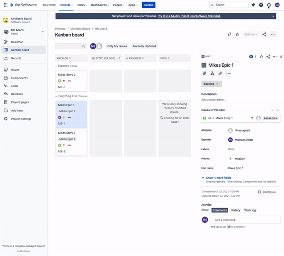Viewport: 284px width, 256px height.
Task: Toggle the Recently Updated filter
Action: pos(144,46)
